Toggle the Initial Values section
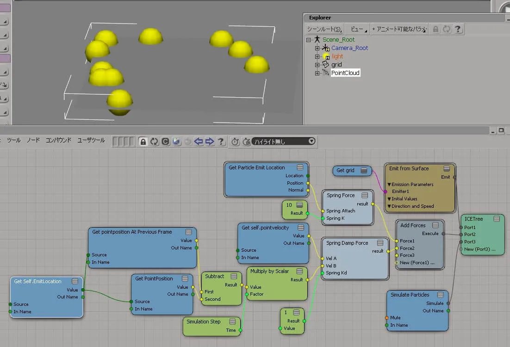Image resolution: width=510 pixels, height=347 pixels. pyautogui.click(x=389, y=198)
